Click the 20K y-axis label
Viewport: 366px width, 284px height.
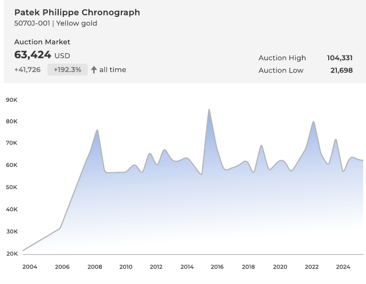click(x=12, y=253)
